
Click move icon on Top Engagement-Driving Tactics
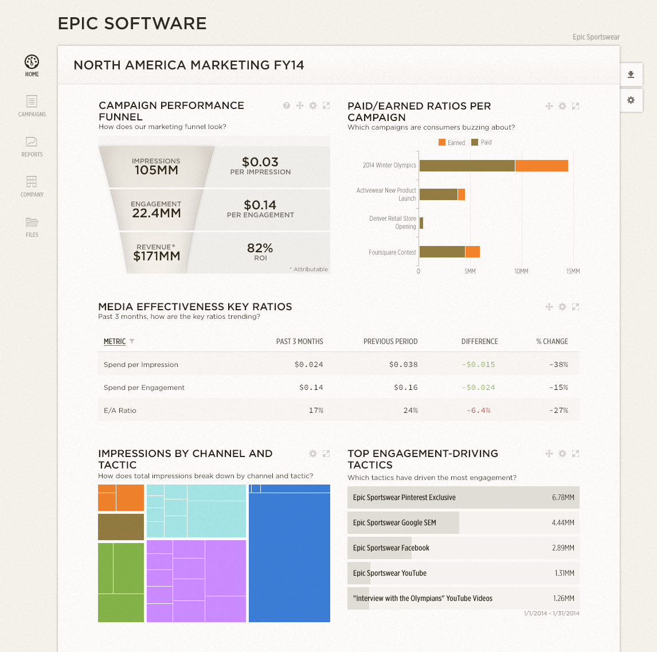coord(549,454)
